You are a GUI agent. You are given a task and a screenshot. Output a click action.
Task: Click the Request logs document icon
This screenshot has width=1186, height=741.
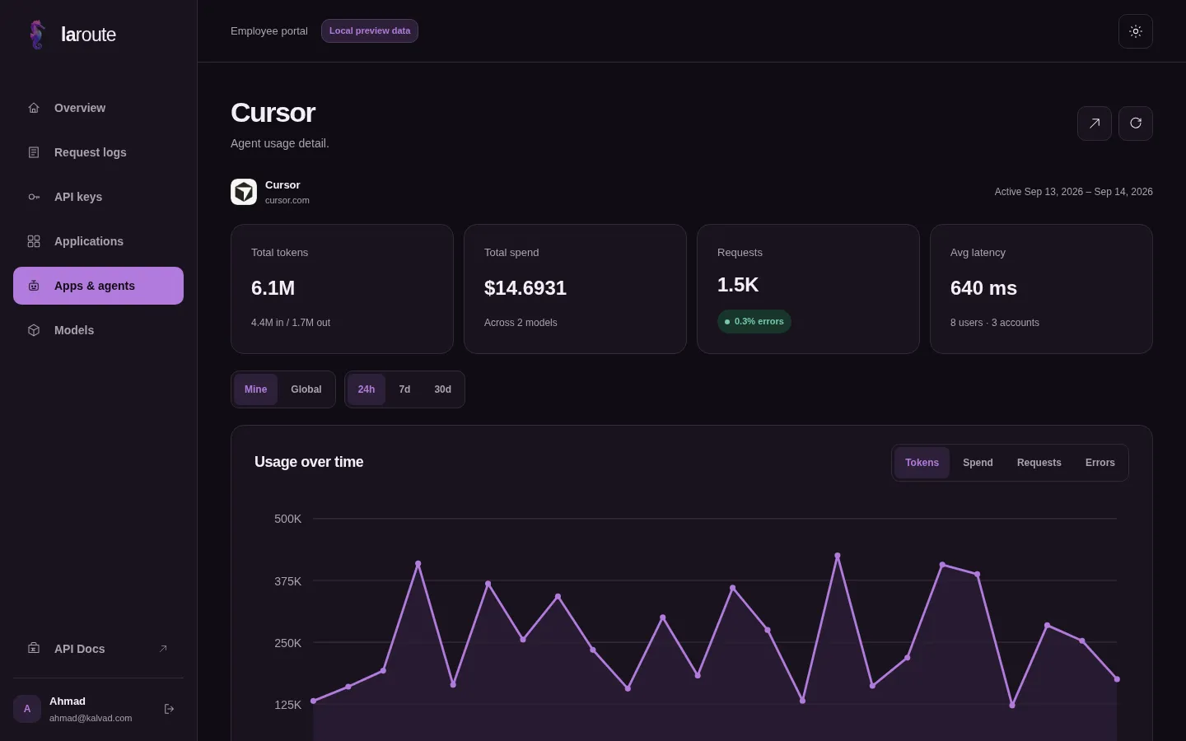coord(34,152)
